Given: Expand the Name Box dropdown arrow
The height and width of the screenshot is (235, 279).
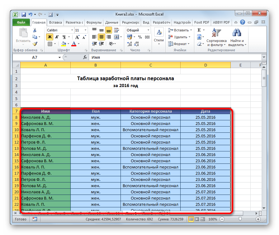Looking at the screenshot, I should (59, 58).
